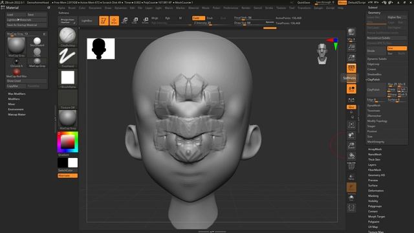The image size is (414, 233).
Task: Toggle the Local symmetry icon
Action: point(351,89)
